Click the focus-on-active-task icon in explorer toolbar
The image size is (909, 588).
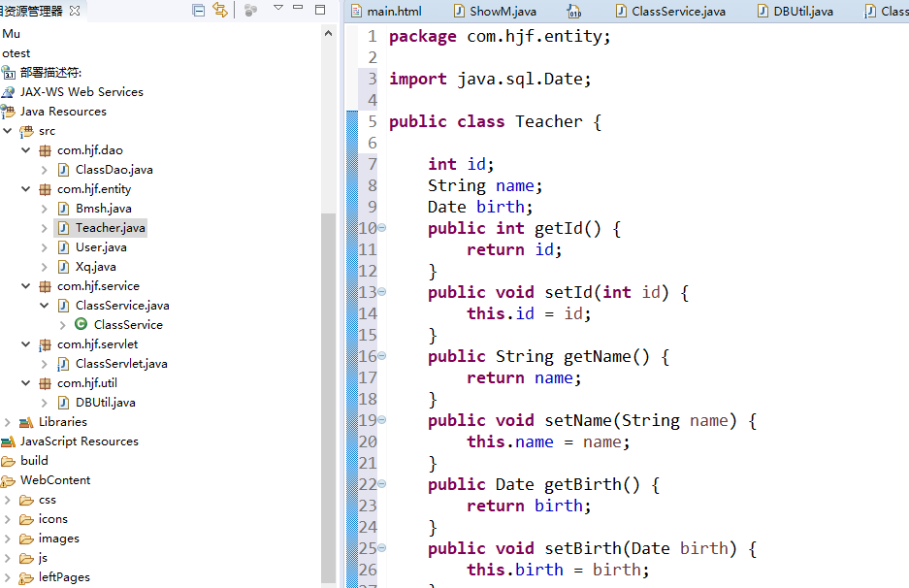pyautogui.click(x=250, y=11)
